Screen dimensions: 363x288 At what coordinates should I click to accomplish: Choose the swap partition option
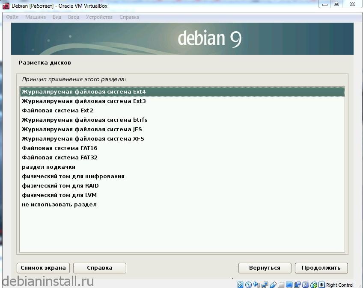click(47, 167)
